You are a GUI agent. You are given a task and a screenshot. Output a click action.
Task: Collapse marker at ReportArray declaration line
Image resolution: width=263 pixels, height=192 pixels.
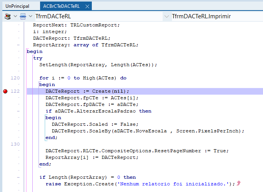pos(18,45)
